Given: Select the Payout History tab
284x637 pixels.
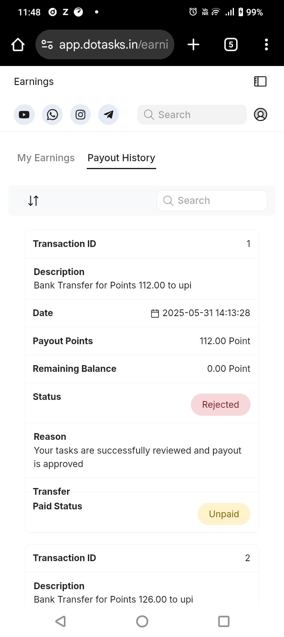Looking at the screenshot, I should [121, 158].
